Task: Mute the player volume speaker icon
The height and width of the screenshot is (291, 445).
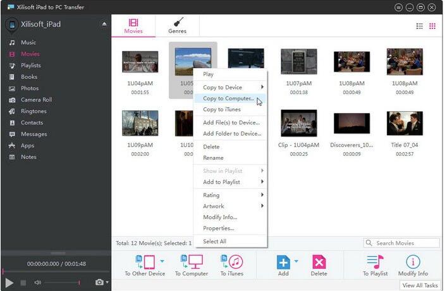Action: click(x=37, y=283)
